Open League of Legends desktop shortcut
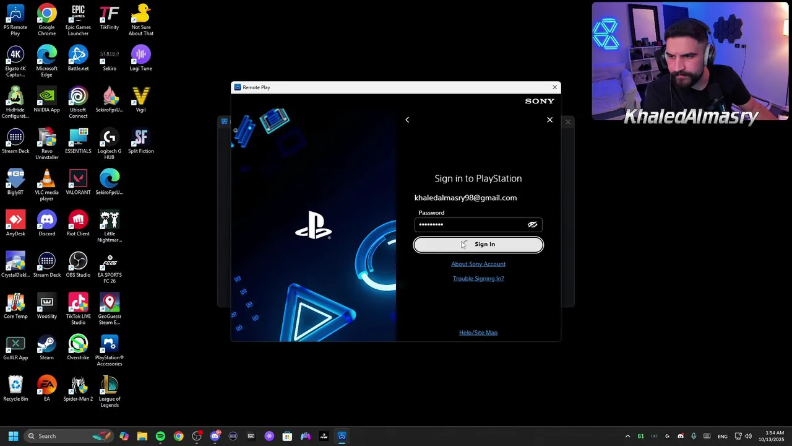Image resolution: width=792 pixels, height=446 pixels. coord(110,391)
